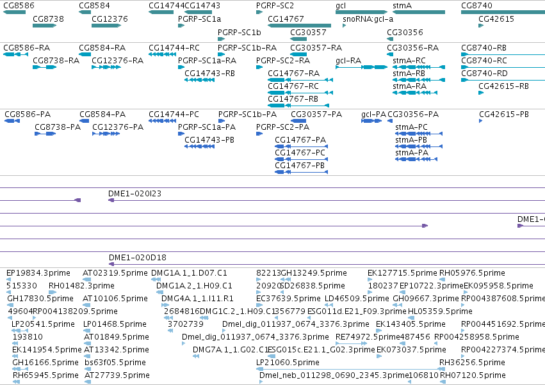Open the 'PGRP-SC2' gene label
Image resolution: width=545 pixels, height=385 pixels.
pos(275,6)
